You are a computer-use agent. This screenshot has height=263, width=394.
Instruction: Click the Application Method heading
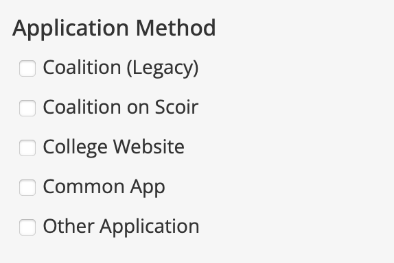coord(114,29)
